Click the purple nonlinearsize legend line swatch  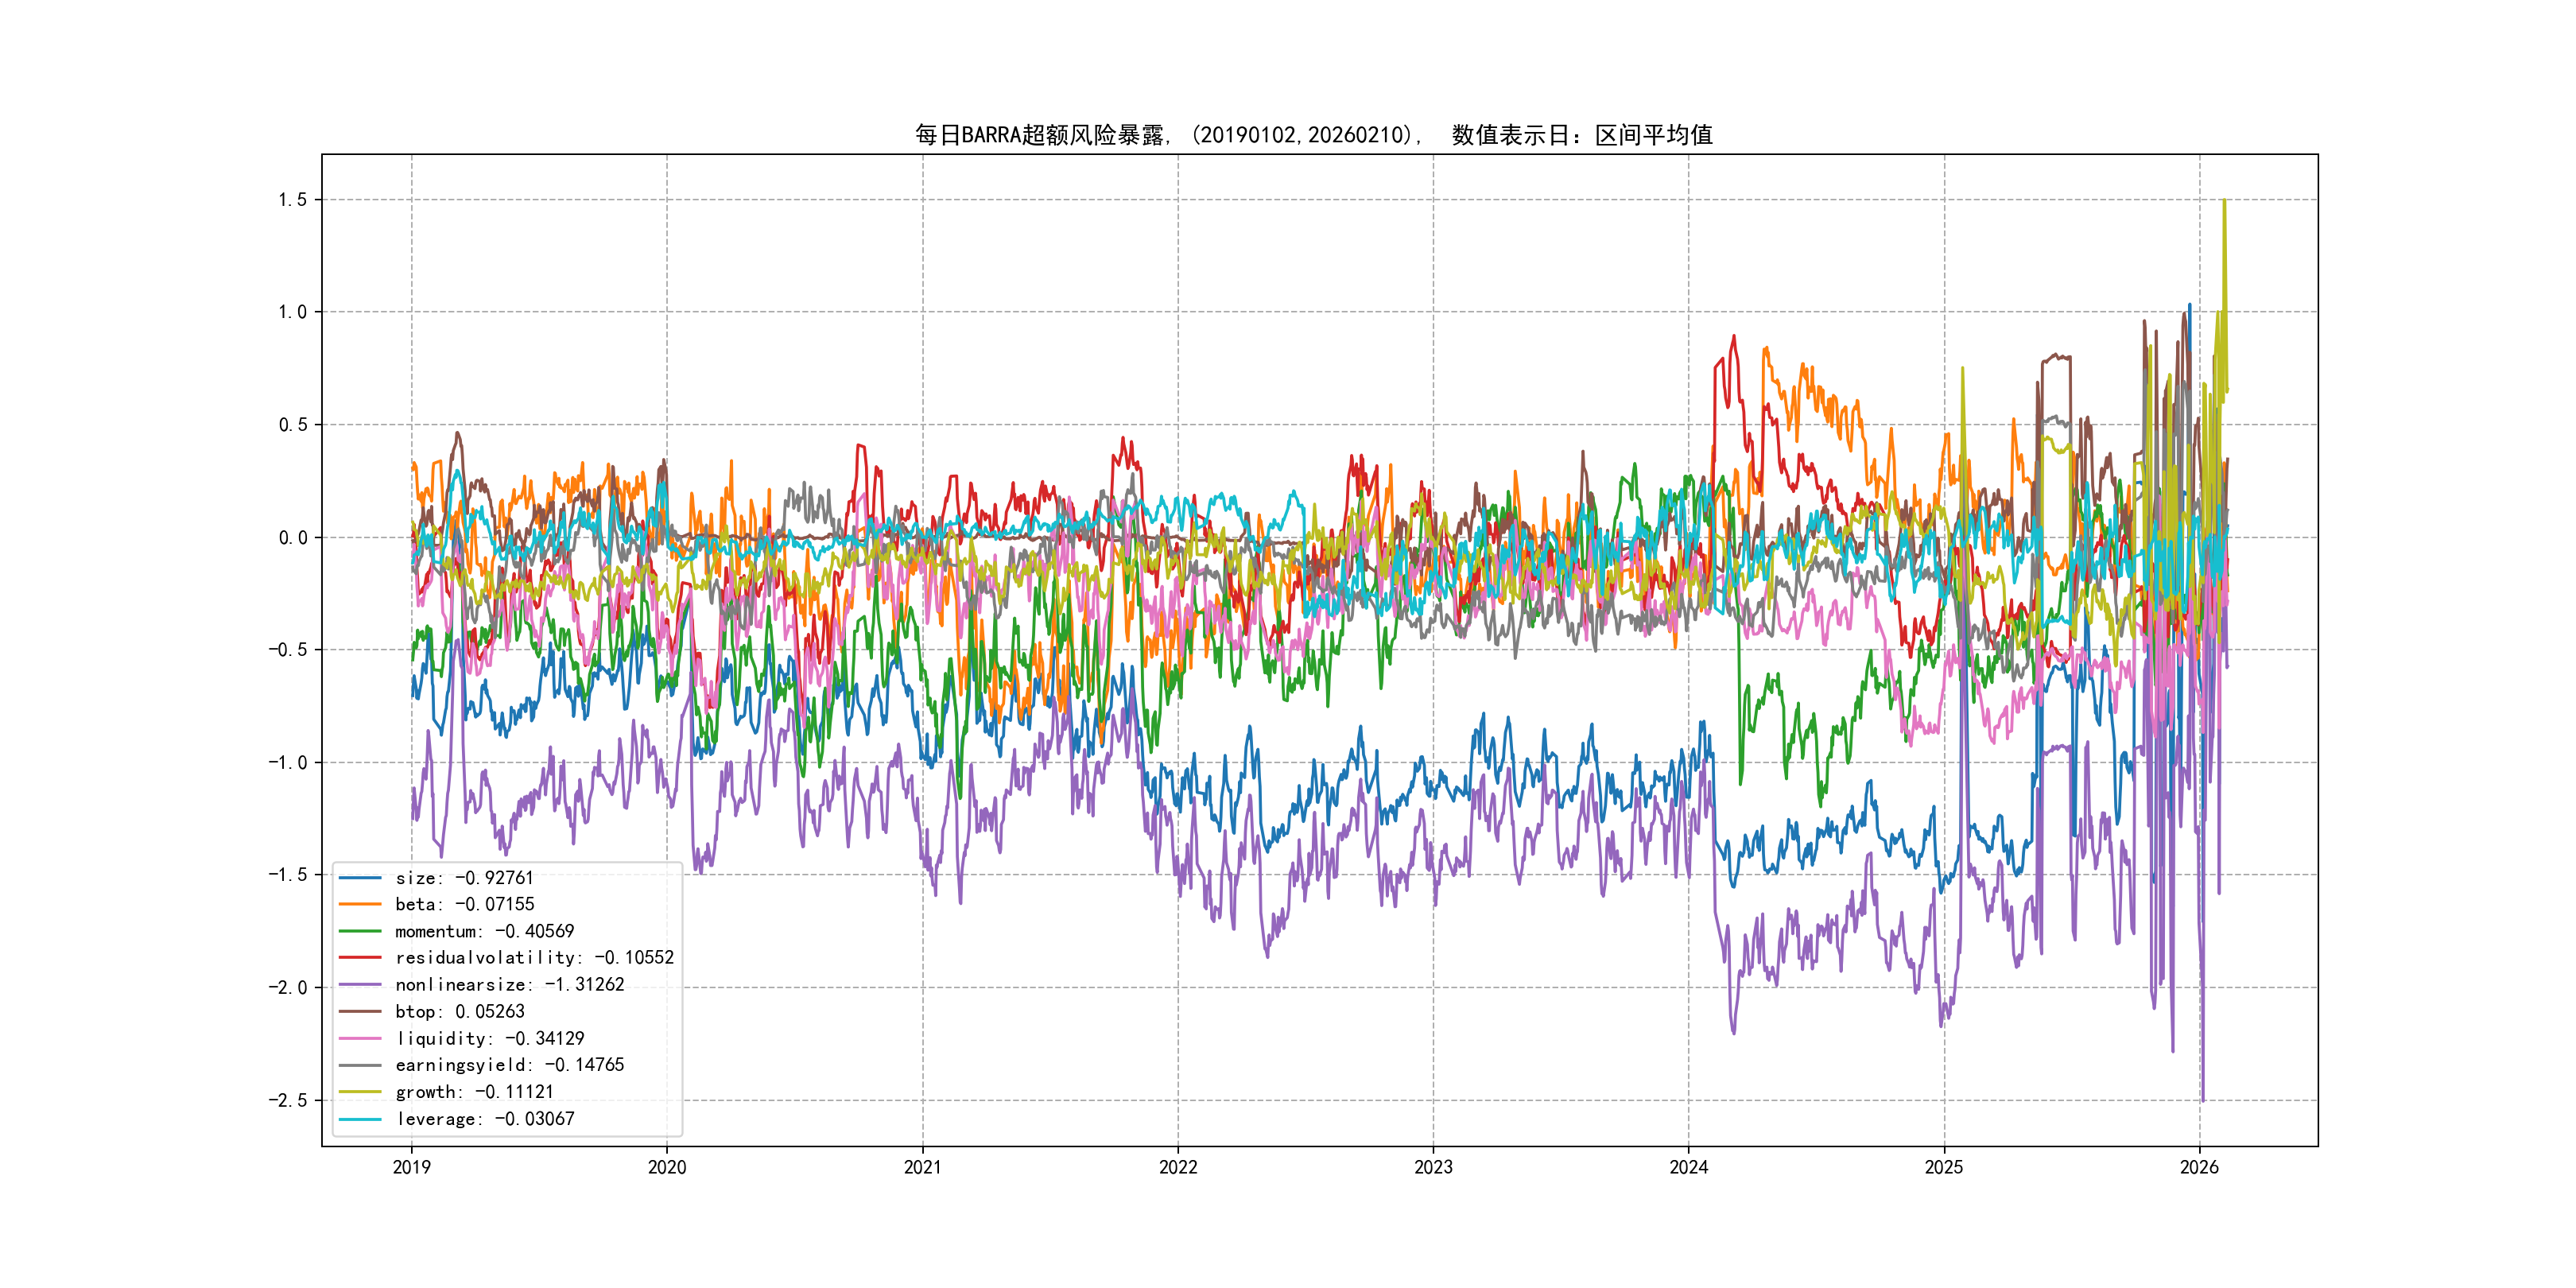click(x=360, y=985)
